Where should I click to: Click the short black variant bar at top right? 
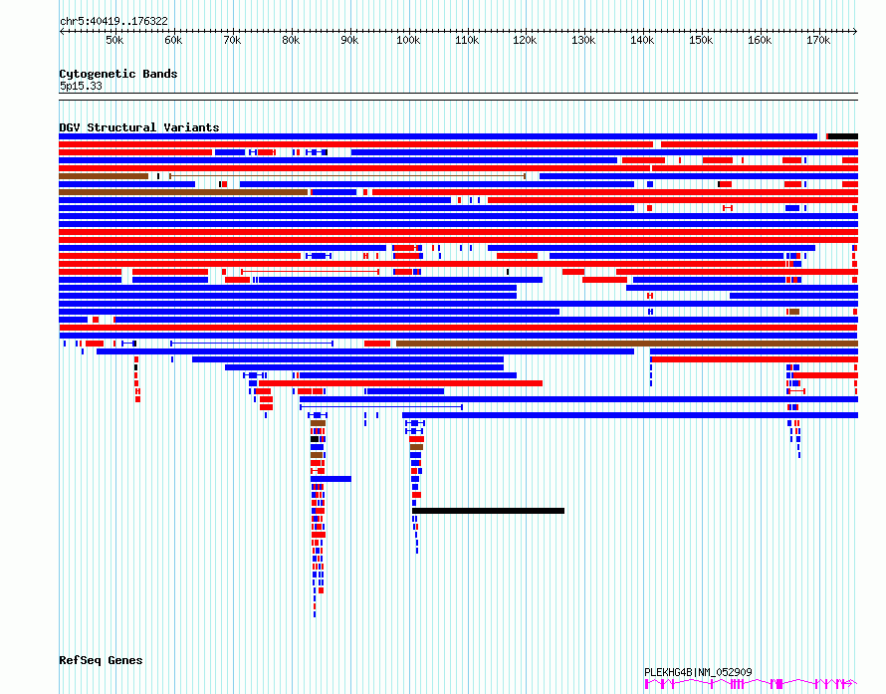(x=842, y=136)
